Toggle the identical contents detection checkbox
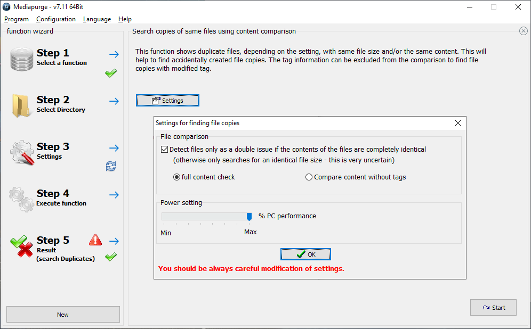The image size is (531, 329). click(x=165, y=149)
